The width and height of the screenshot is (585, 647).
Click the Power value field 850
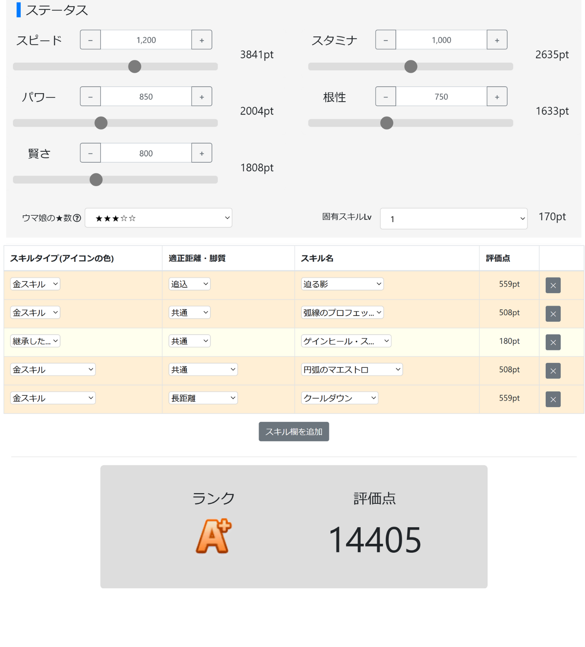[146, 96]
